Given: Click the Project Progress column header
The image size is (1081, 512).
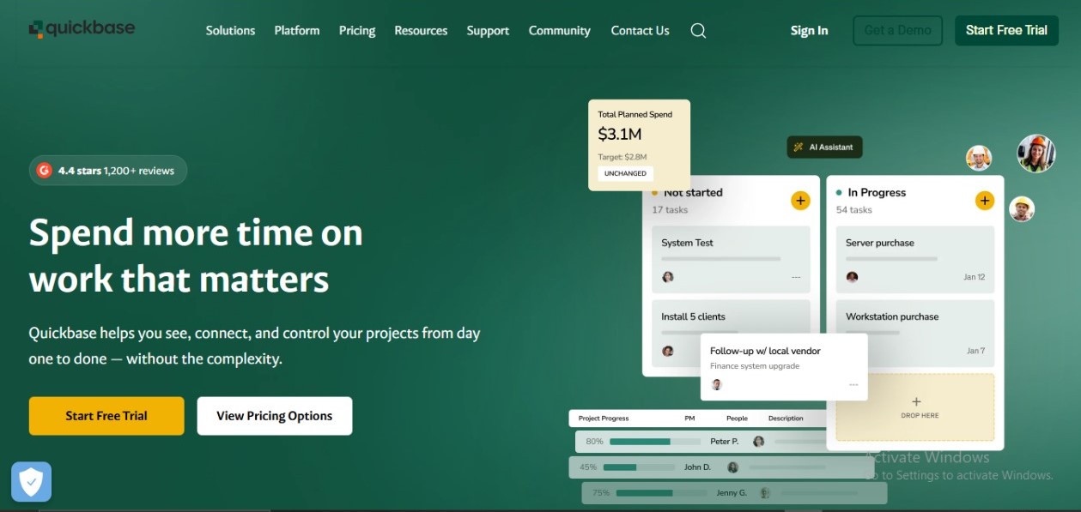Looking at the screenshot, I should click(x=604, y=419).
